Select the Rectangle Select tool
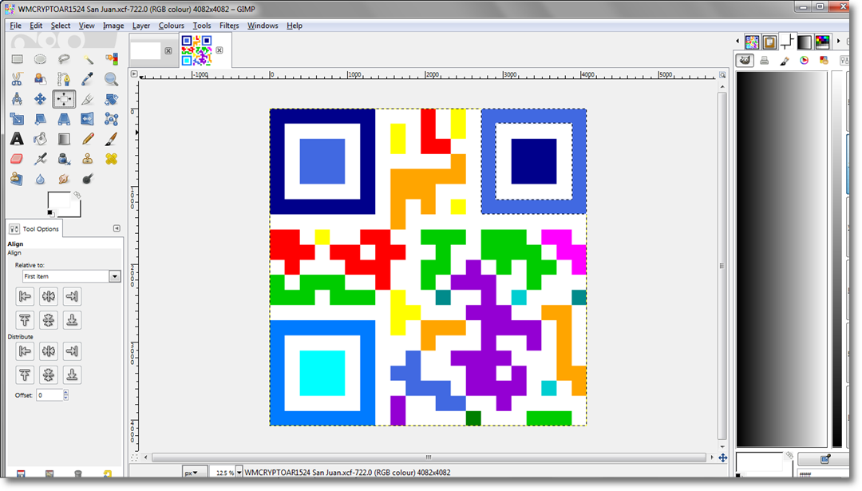 pyautogui.click(x=17, y=59)
